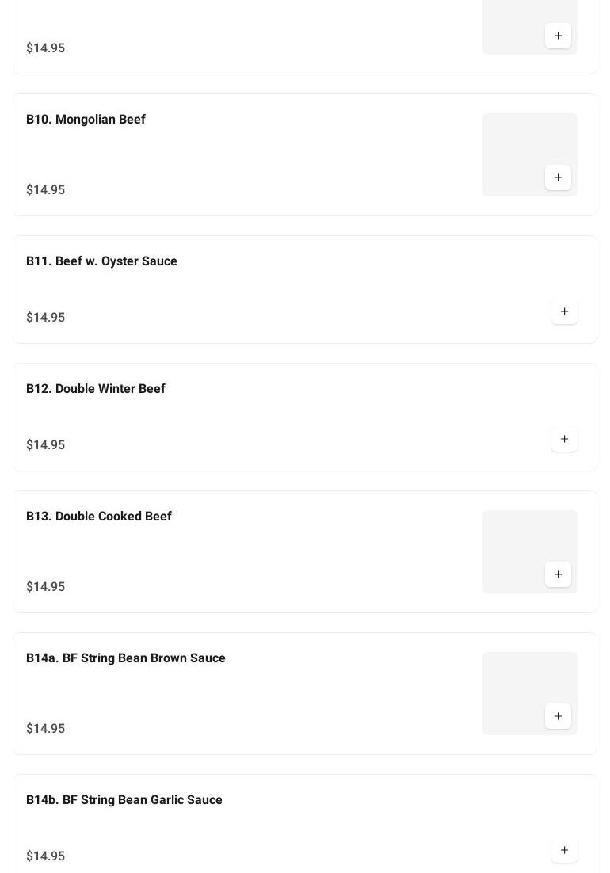The width and height of the screenshot is (610, 873).
Task: Open B11. Beef w. Oyster Sauce title
Action: click(101, 261)
